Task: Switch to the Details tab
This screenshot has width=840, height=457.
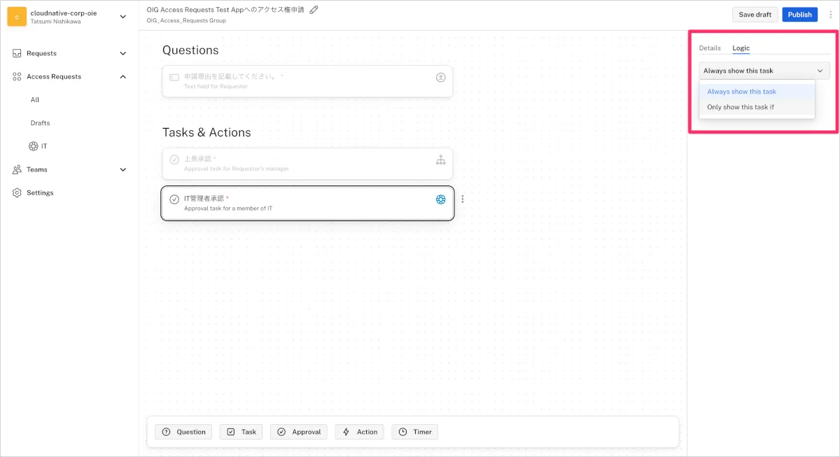Action: [x=710, y=48]
